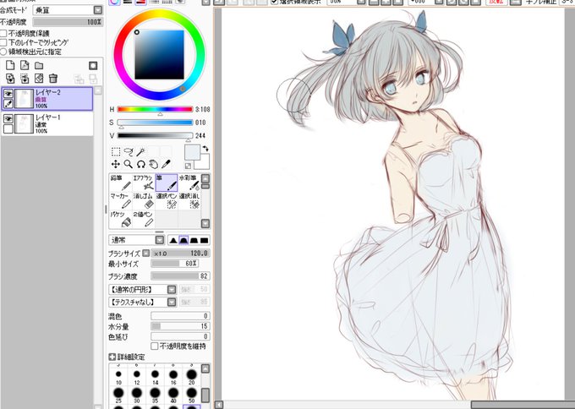Create a new layer set folder

[39, 66]
